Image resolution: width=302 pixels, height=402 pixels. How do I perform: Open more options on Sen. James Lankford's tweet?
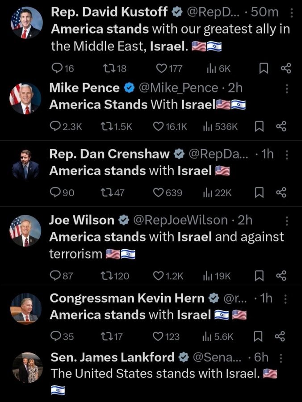tap(281, 358)
